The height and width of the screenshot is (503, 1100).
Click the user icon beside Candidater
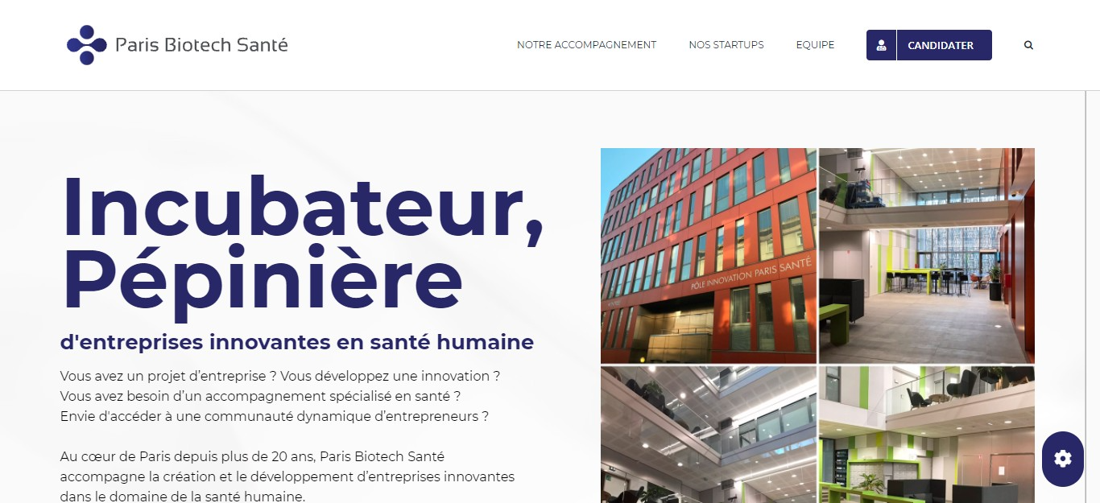click(881, 45)
